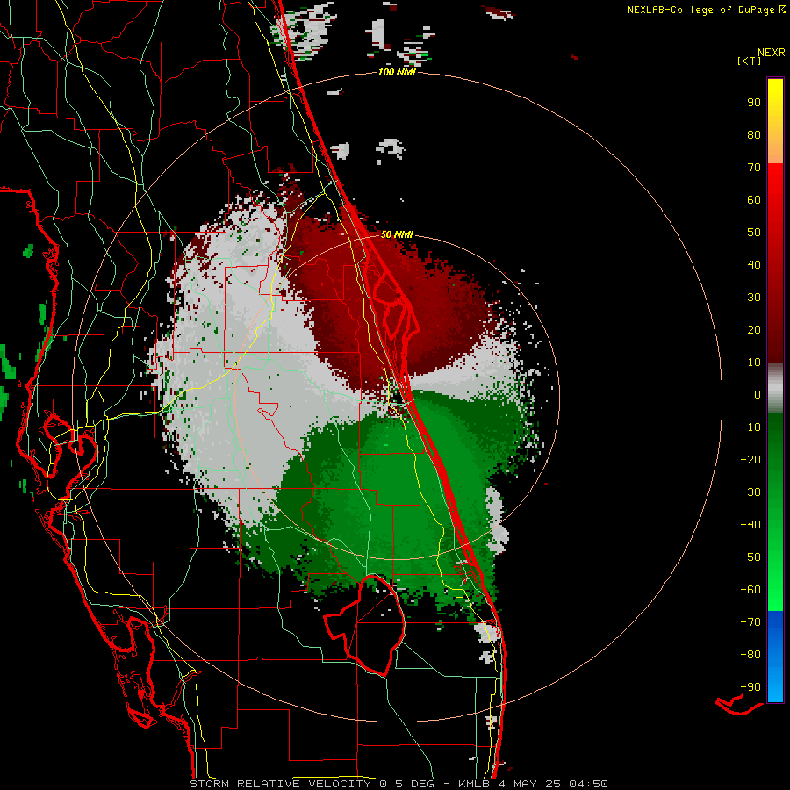Click the -20 value on the velocity scale
Image resolution: width=790 pixels, height=790 pixels.
(750, 459)
